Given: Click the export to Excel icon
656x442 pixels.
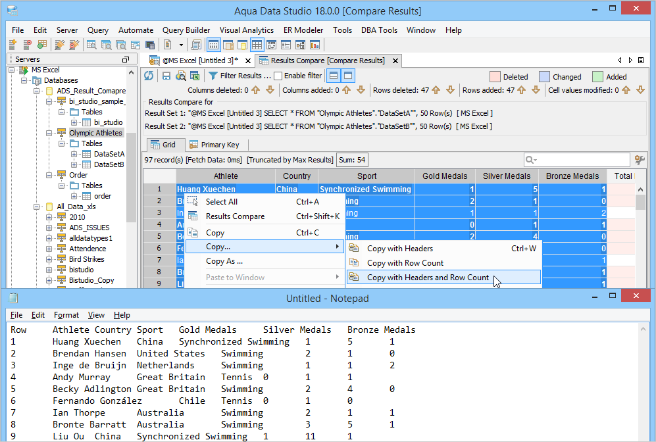Looking at the screenshot, I should click(194, 76).
